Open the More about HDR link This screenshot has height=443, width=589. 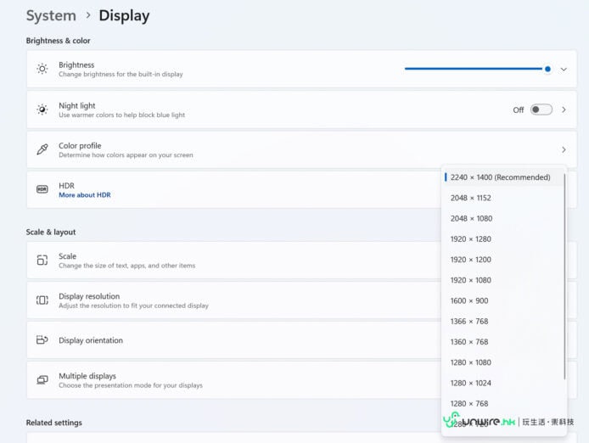pyautogui.click(x=84, y=195)
